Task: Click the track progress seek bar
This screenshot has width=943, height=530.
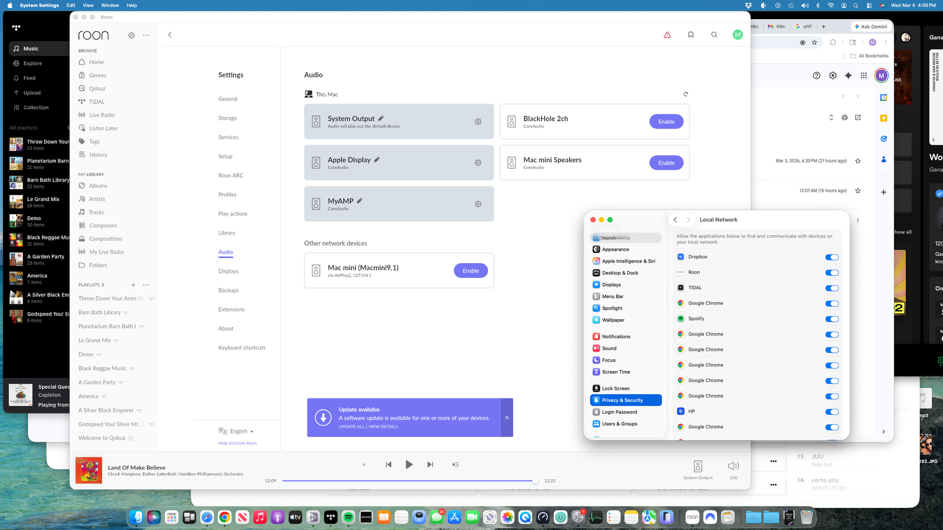Action: pos(408,481)
